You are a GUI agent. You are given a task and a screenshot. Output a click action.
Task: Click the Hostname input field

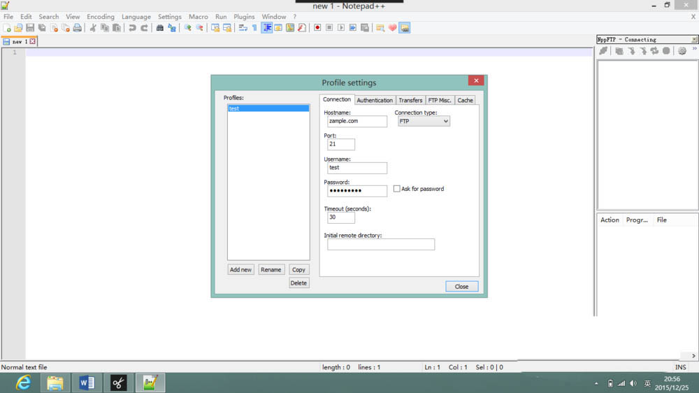pos(357,122)
